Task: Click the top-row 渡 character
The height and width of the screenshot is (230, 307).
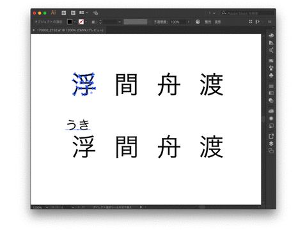Action: point(211,84)
